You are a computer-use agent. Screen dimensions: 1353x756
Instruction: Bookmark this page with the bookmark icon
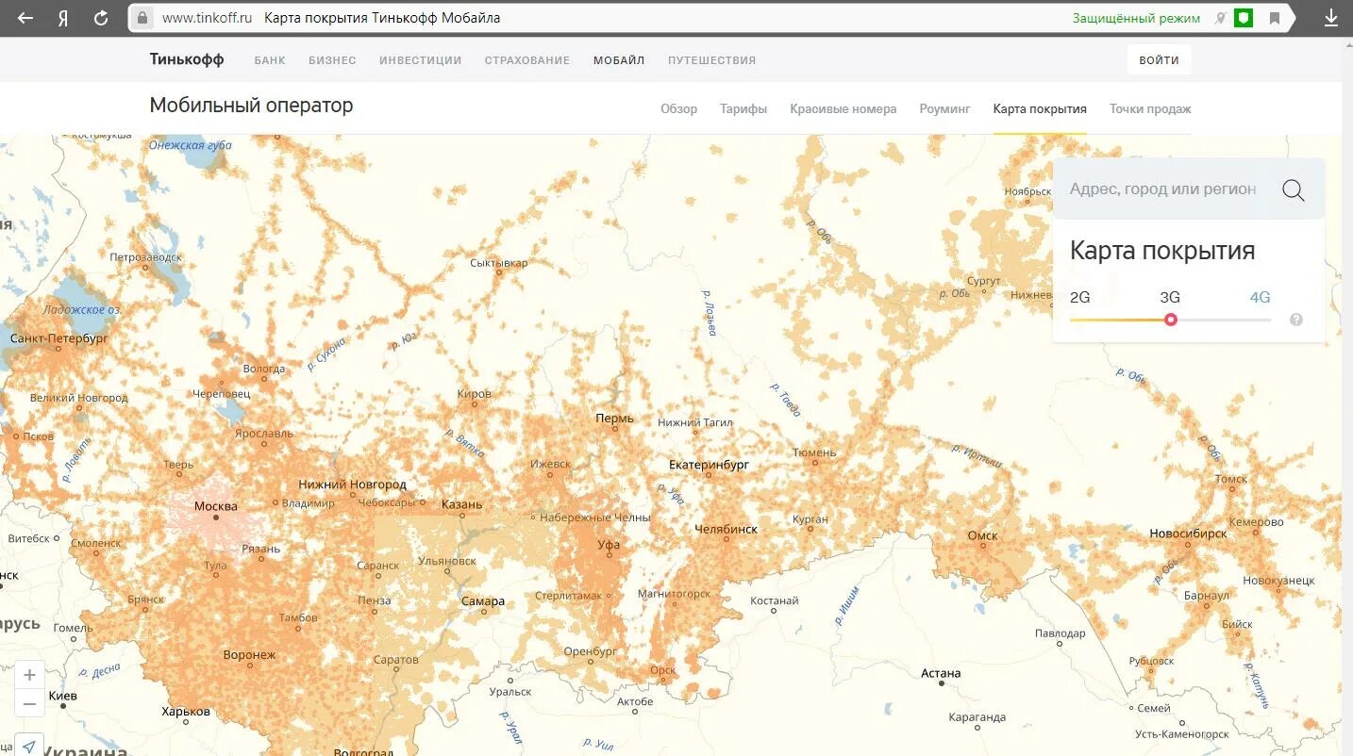click(x=1275, y=18)
